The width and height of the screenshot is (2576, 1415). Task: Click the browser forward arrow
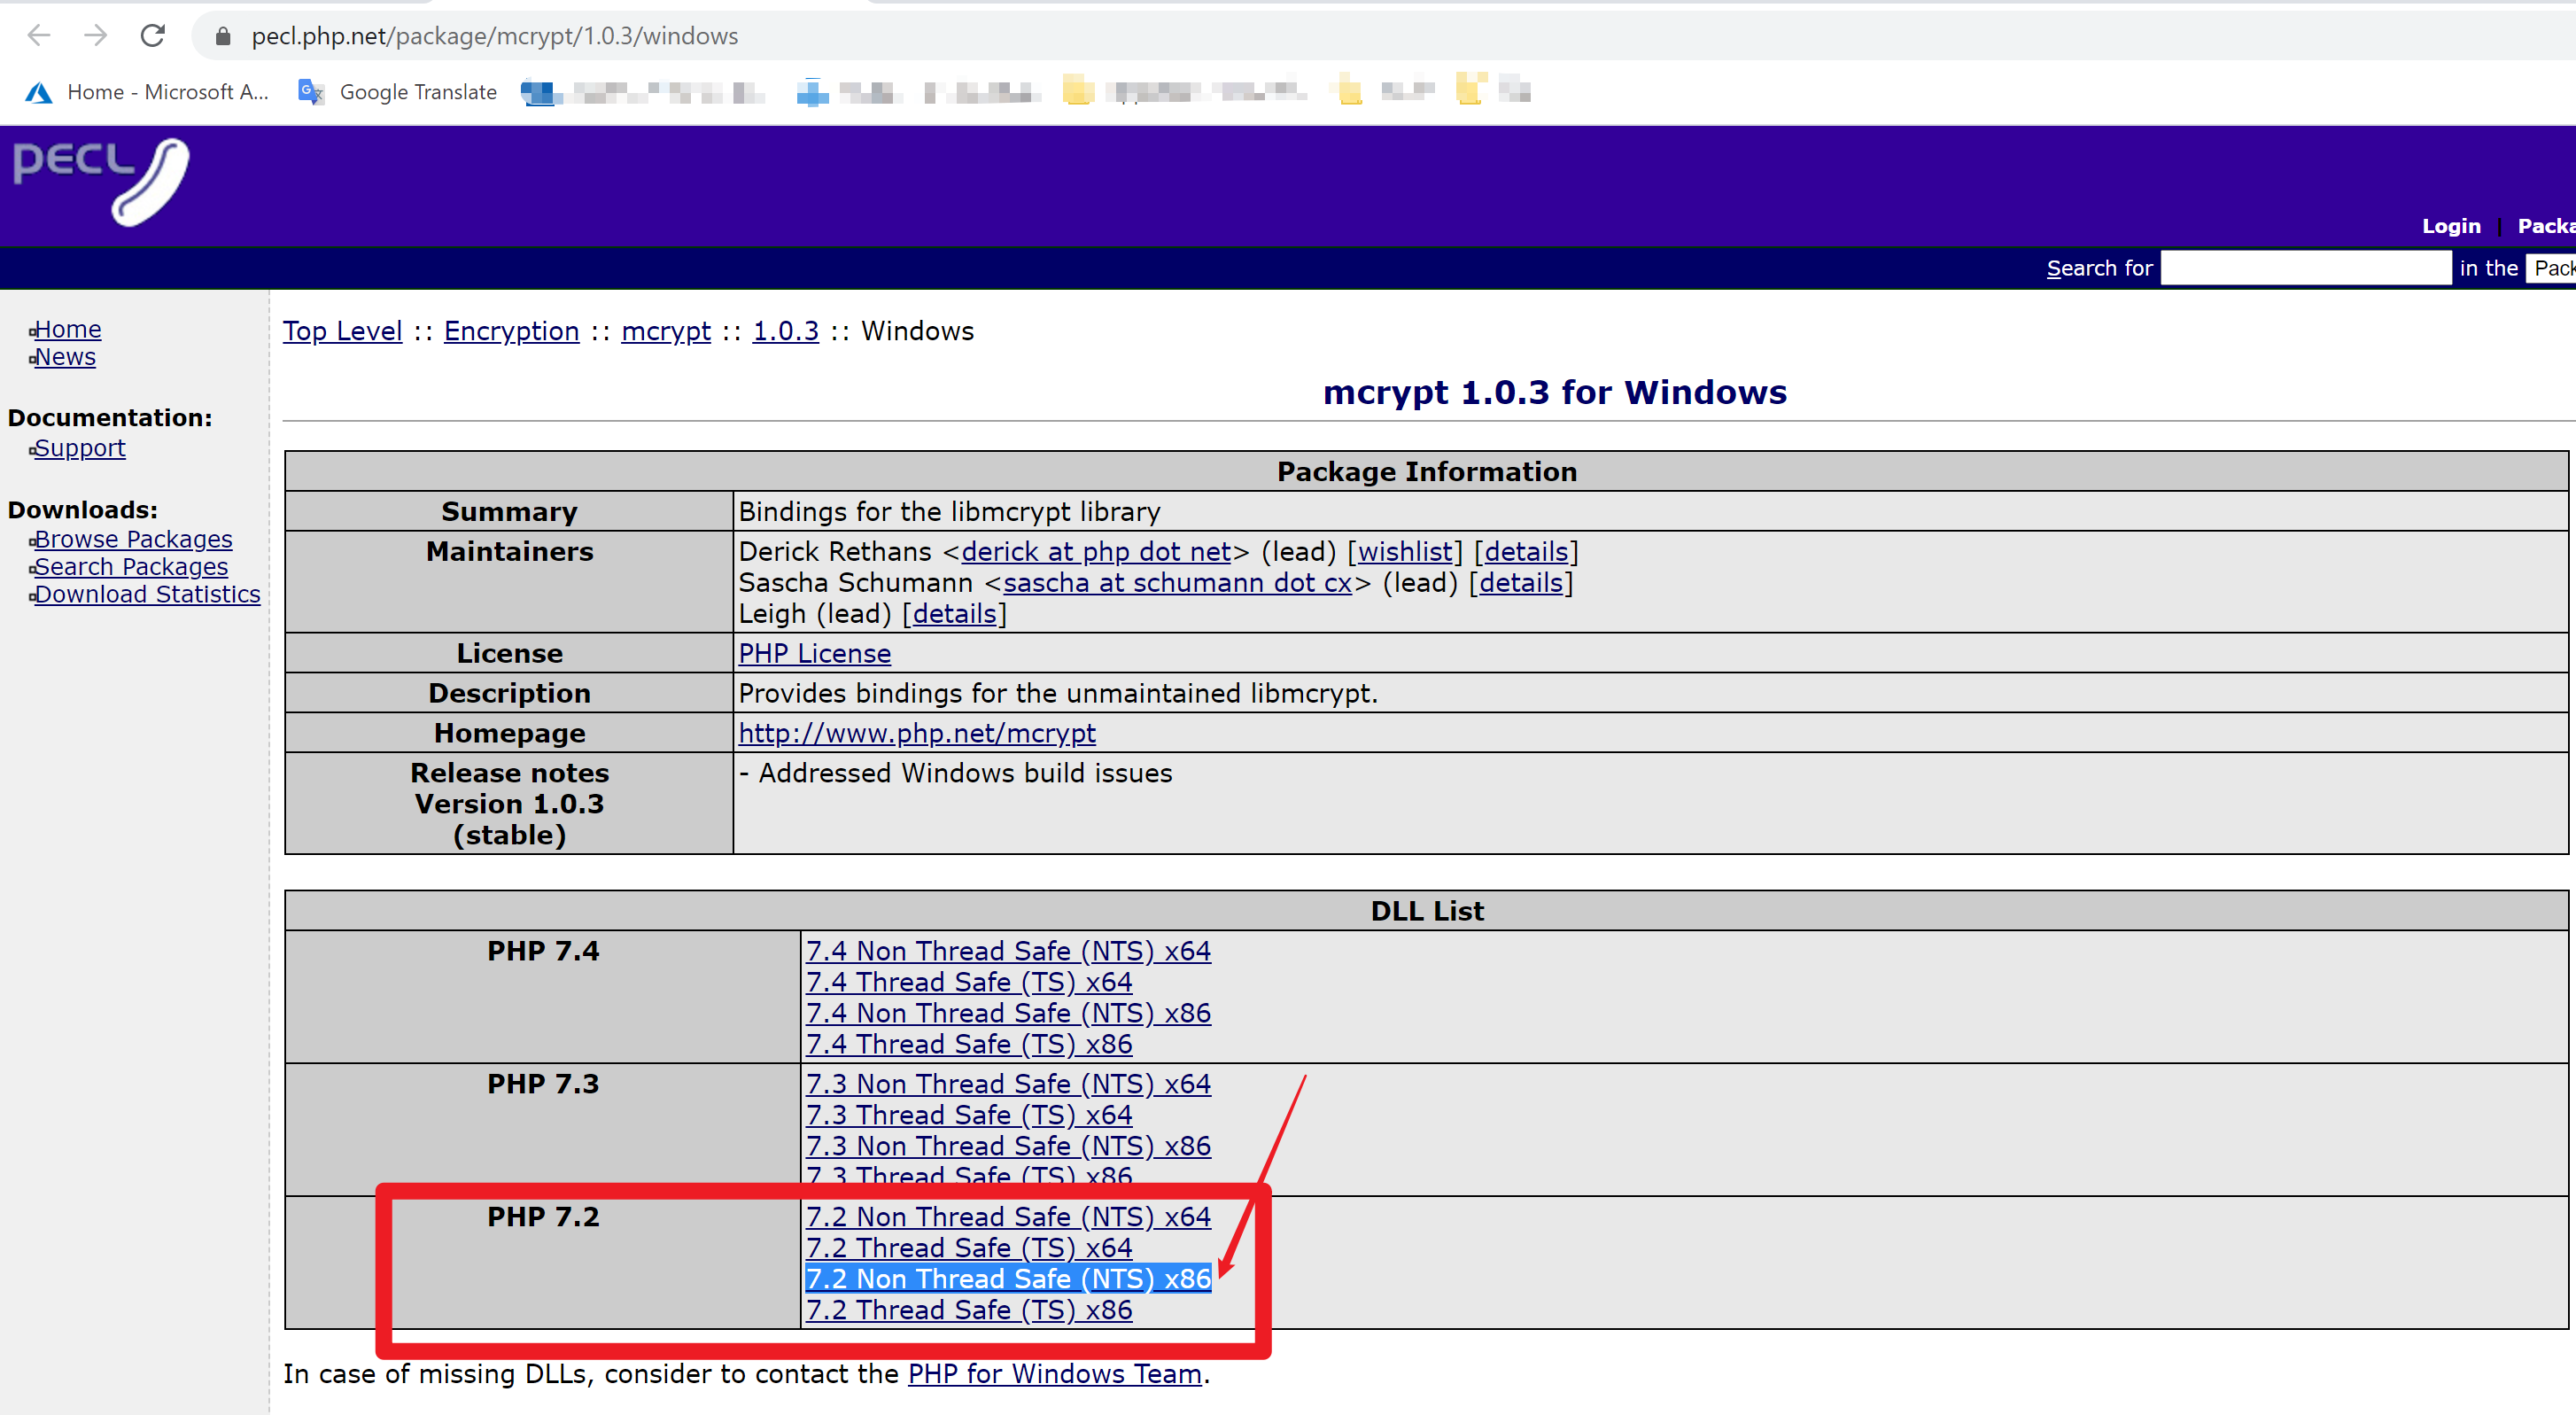[x=95, y=36]
